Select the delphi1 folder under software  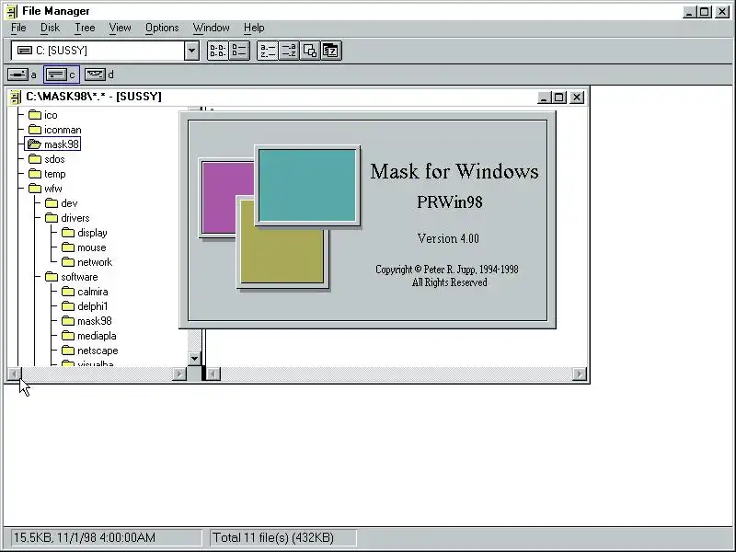(x=85, y=306)
